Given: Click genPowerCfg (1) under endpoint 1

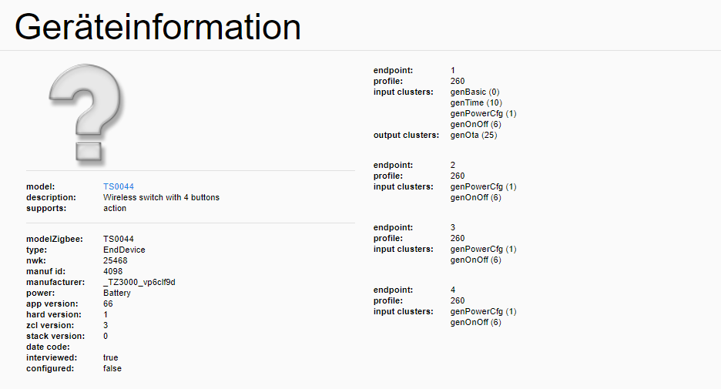Looking at the screenshot, I should [483, 113].
